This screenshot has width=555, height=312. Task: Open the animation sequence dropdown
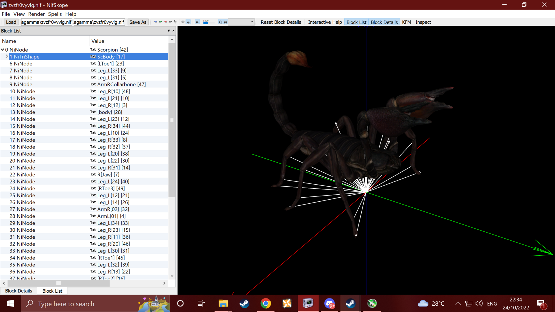tap(241, 22)
